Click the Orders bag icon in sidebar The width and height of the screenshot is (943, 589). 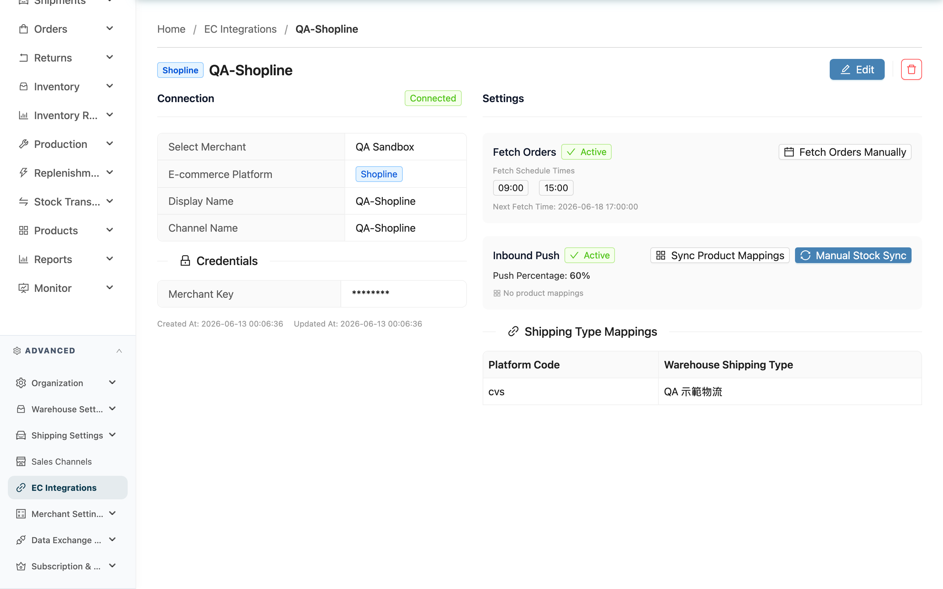23,29
